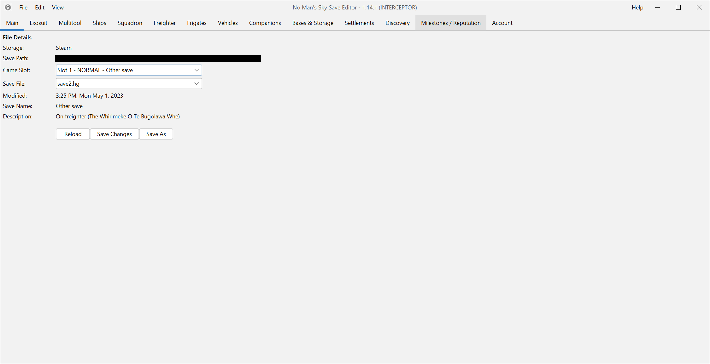Image resolution: width=710 pixels, height=364 pixels.
Task: View the Squadron tab
Action: pyautogui.click(x=130, y=23)
